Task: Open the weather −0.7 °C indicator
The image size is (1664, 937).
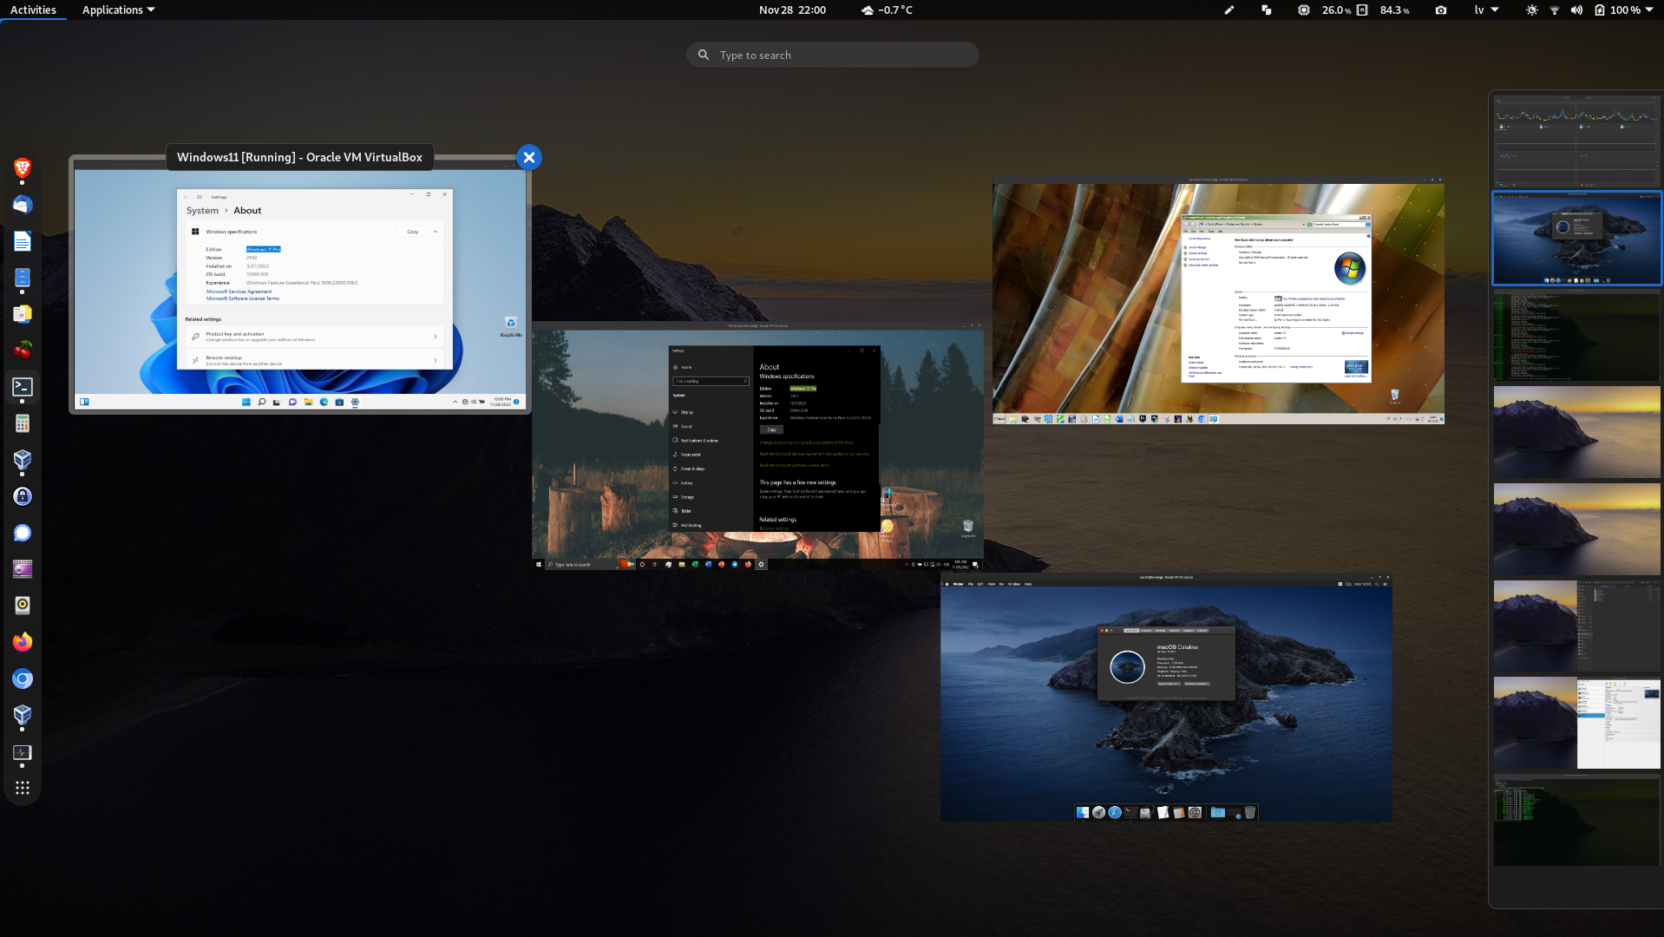Action: point(887,10)
